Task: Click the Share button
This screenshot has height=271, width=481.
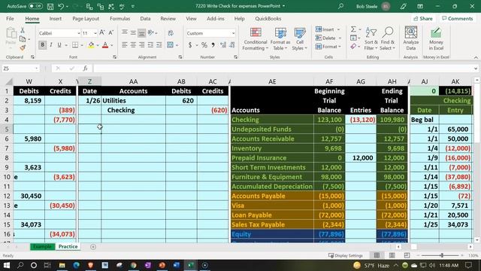Action: pyautogui.click(x=423, y=19)
